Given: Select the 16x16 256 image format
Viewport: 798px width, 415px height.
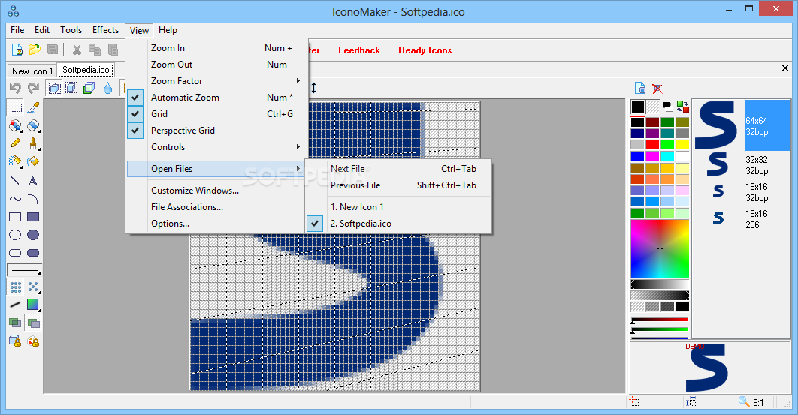Looking at the screenshot, I should point(742,219).
